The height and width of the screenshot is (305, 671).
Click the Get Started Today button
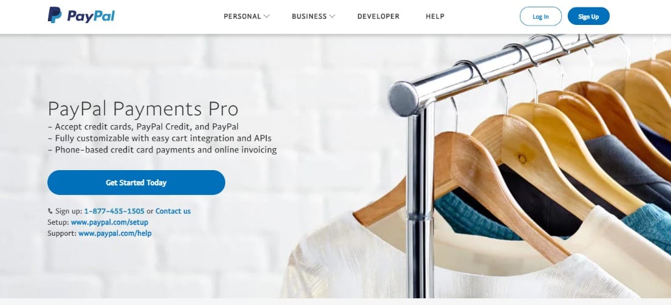tap(136, 182)
